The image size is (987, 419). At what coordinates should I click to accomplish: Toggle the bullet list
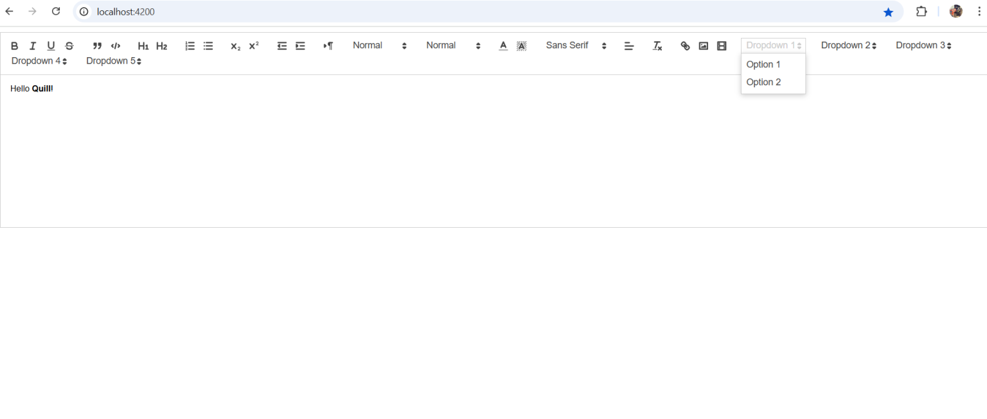tap(208, 46)
